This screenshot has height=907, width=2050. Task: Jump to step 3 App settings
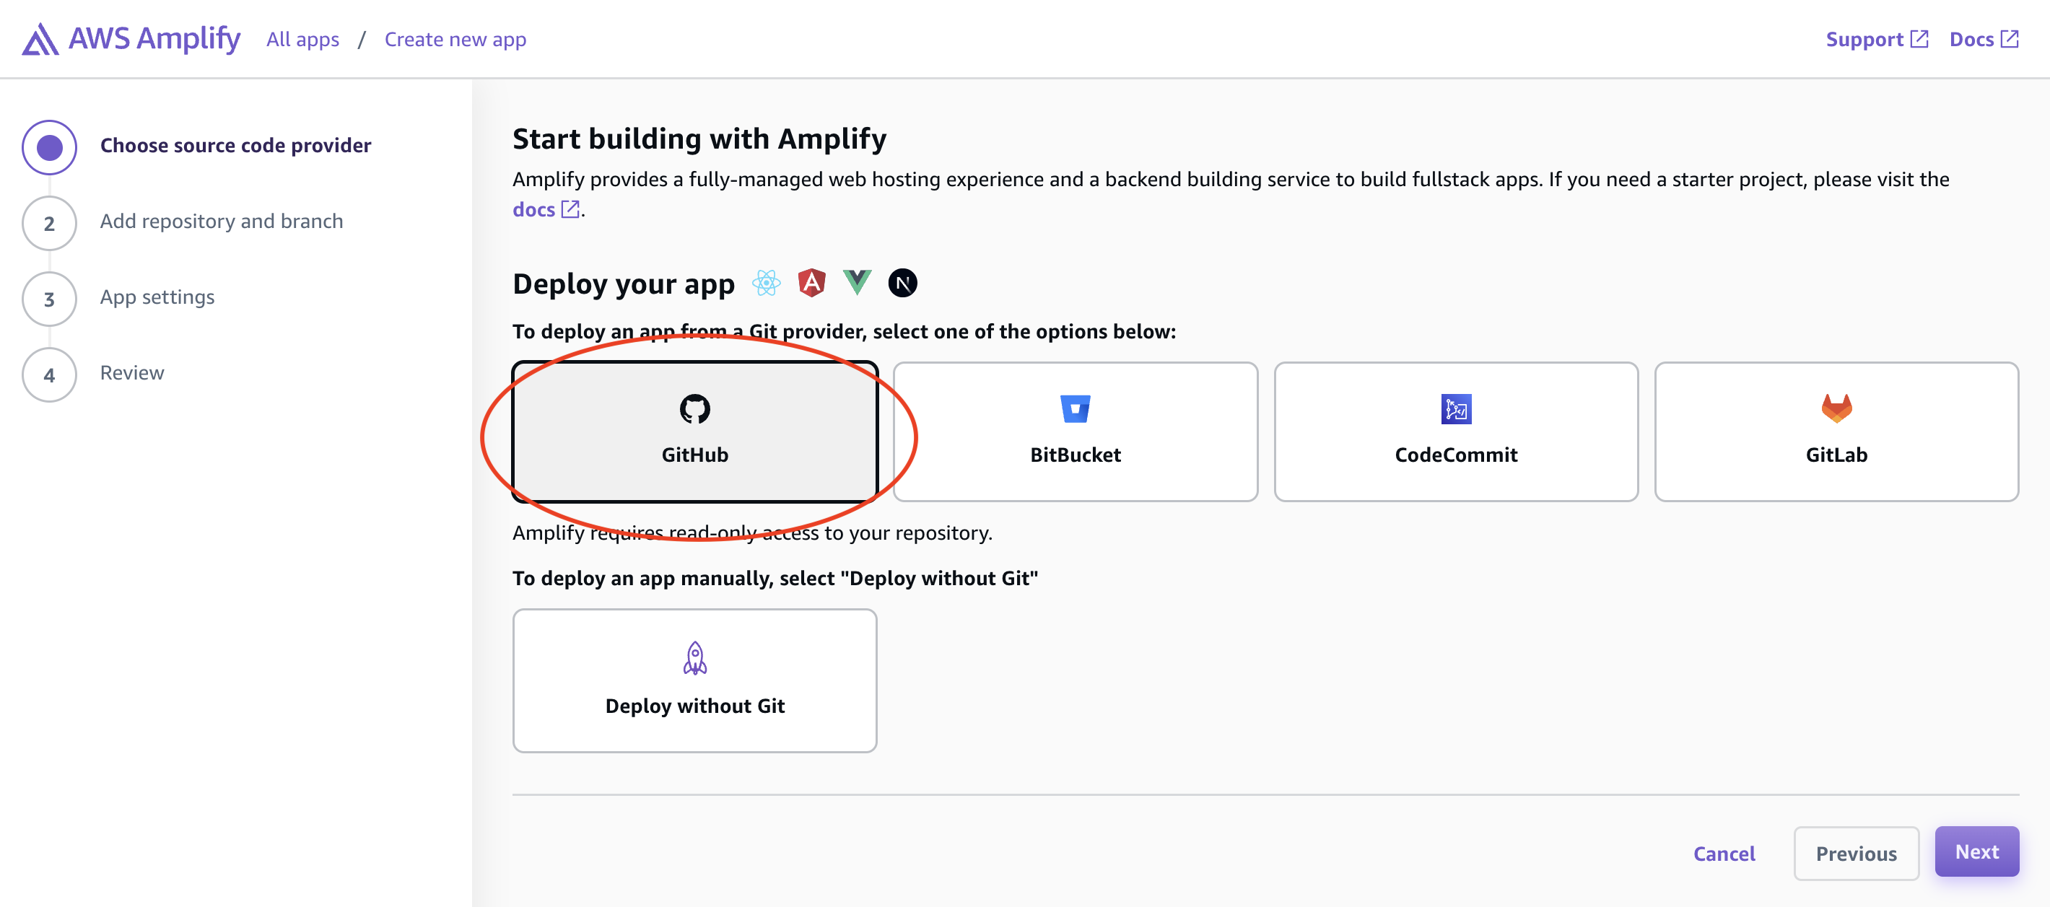tap(157, 297)
